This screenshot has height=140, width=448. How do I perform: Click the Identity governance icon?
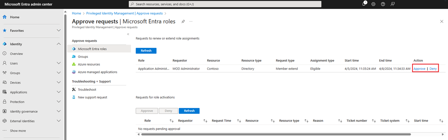click(5, 111)
